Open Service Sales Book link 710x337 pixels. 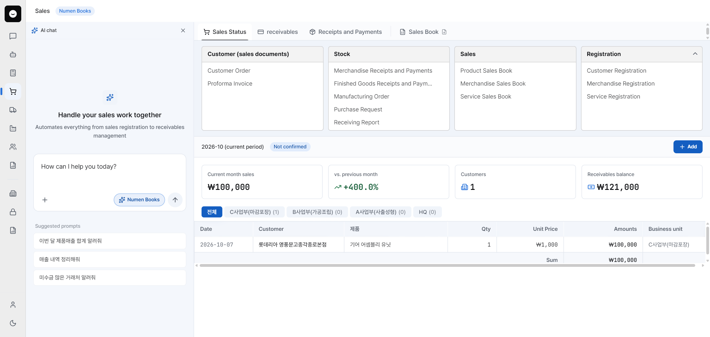[485, 97]
